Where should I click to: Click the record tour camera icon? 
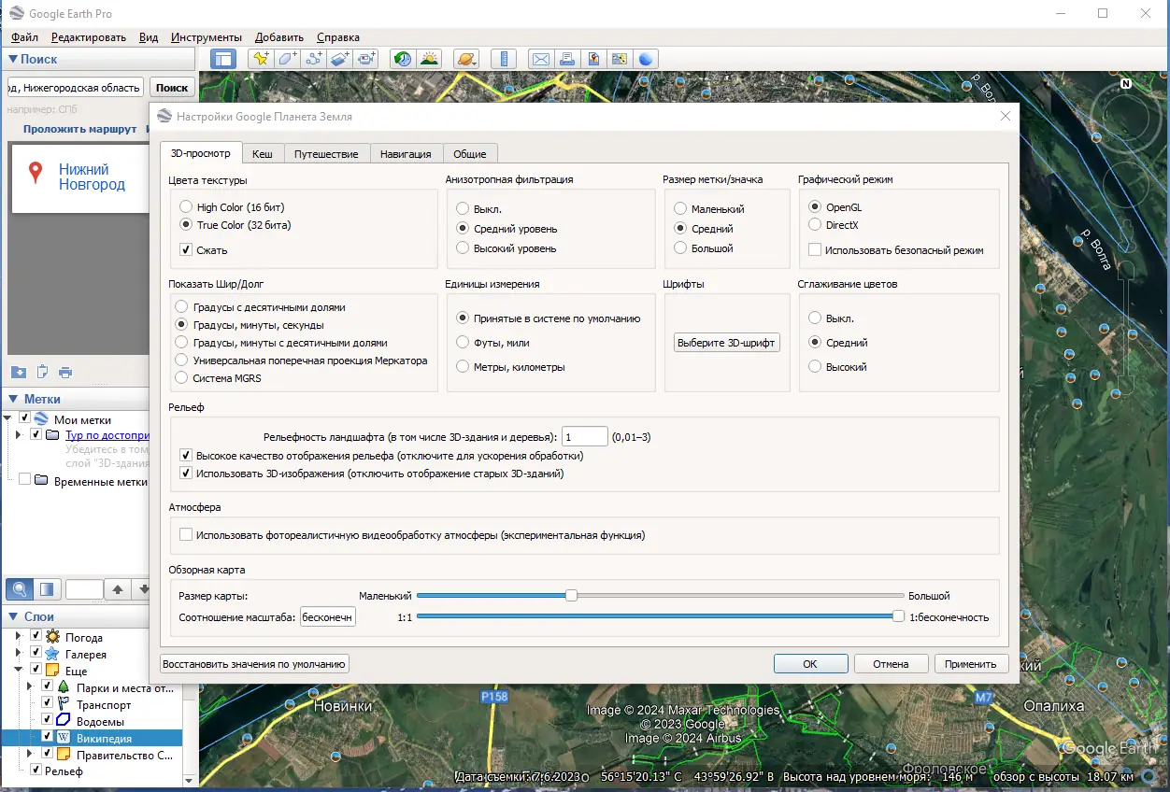click(366, 59)
